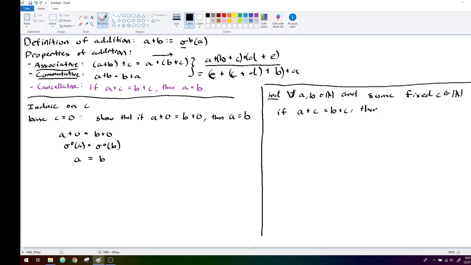Choose the Triangle shape
Viewport: 471px width, 265px height.
144,16
